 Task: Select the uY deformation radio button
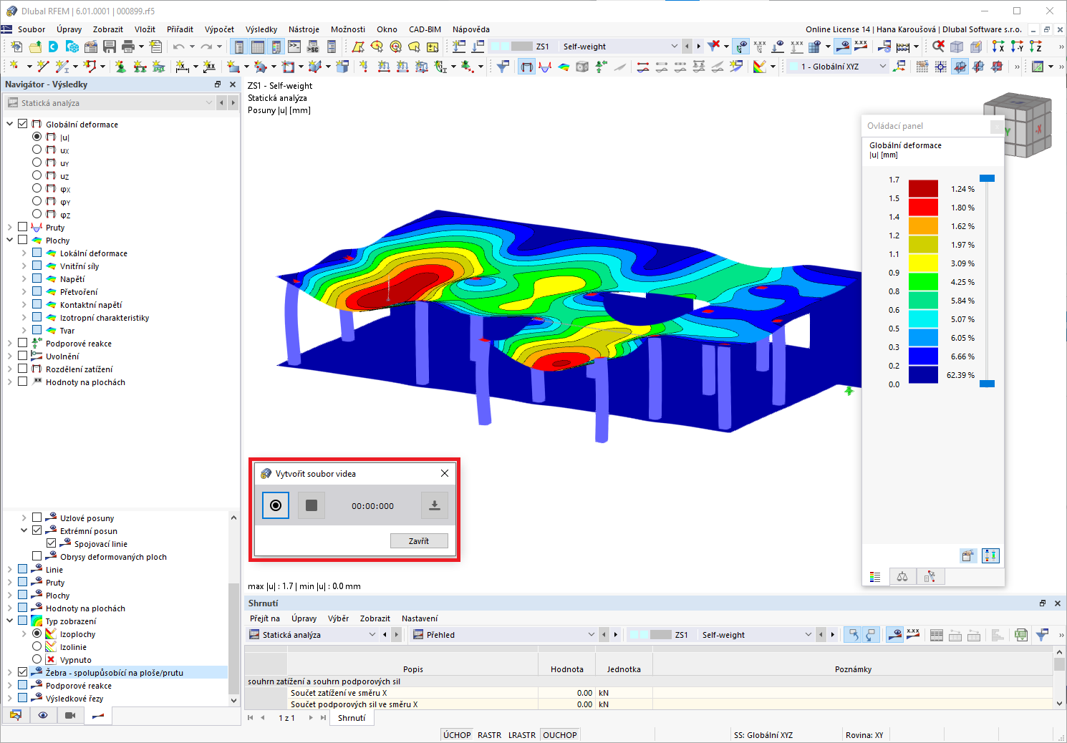click(37, 162)
